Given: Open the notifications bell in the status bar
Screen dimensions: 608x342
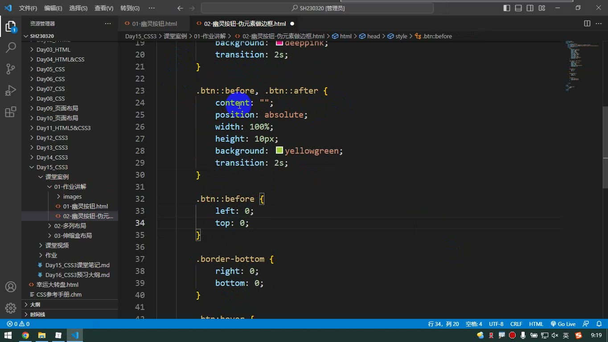Looking at the screenshot, I should click(598, 324).
